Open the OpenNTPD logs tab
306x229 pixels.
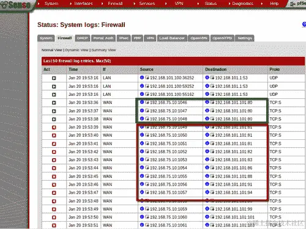coord(222,38)
